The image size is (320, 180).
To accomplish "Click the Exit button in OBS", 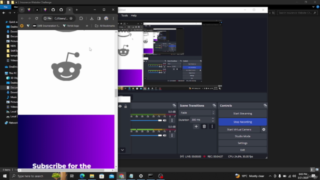I will click(242, 150).
